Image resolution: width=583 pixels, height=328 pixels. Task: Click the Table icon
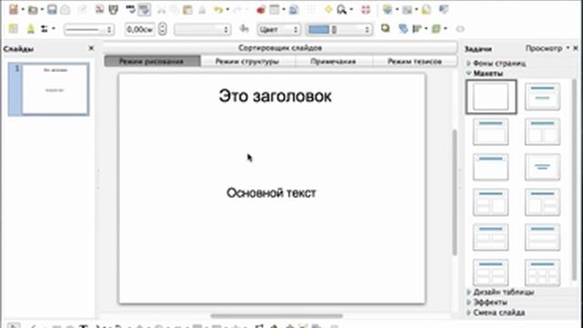click(x=274, y=9)
